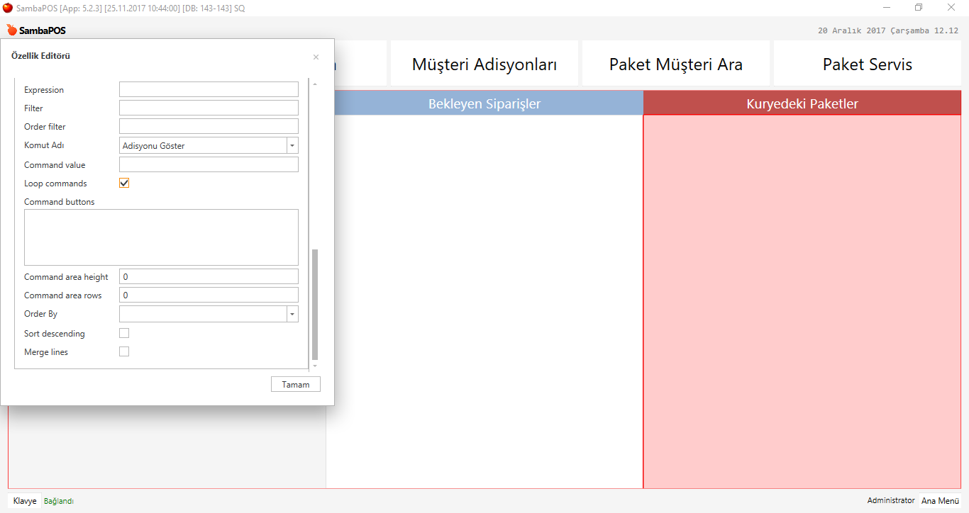Viewport: 969px width, 513px height.
Task: Minimize the SambaPOS window
Action: (887, 8)
